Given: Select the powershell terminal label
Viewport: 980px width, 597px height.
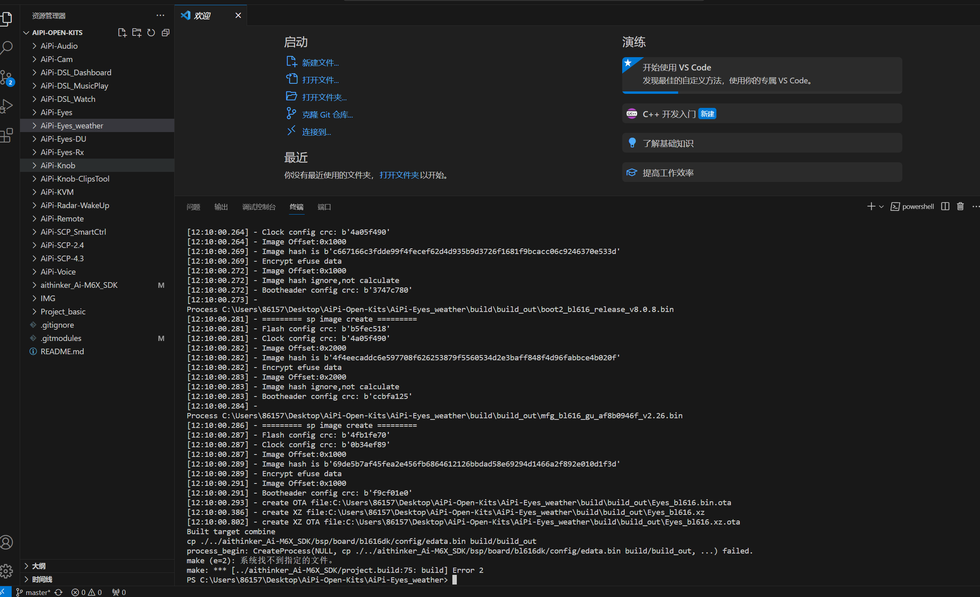Looking at the screenshot, I should (912, 207).
